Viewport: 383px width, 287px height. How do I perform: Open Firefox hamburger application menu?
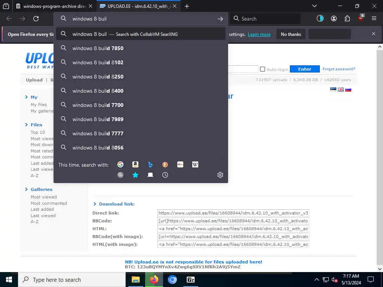pos(374,19)
